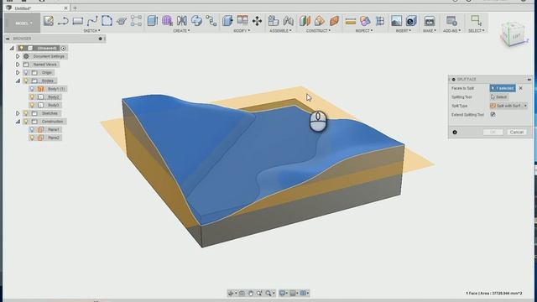Expand Named Views tree node
This screenshot has height=302, width=537.
(18, 65)
